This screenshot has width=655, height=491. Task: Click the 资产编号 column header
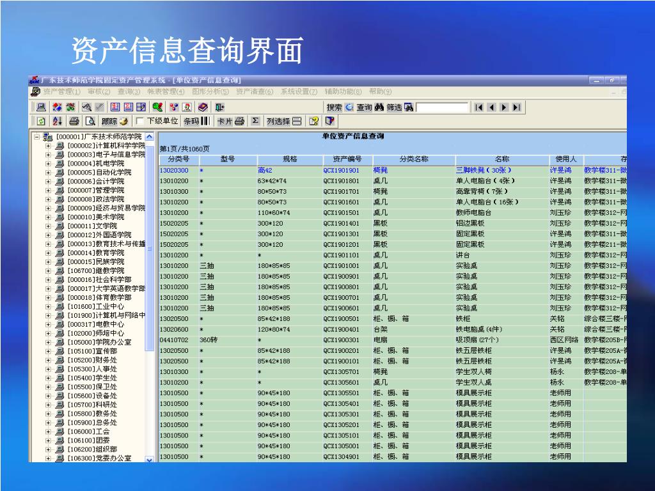pos(347,159)
